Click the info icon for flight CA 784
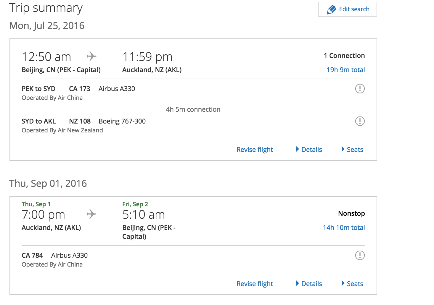Viewport: 434px width, 305px height. (x=360, y=255)
